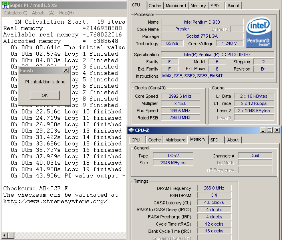
Task: Click the 'Real memory =2146938880' line
Action: coord(62,28)
